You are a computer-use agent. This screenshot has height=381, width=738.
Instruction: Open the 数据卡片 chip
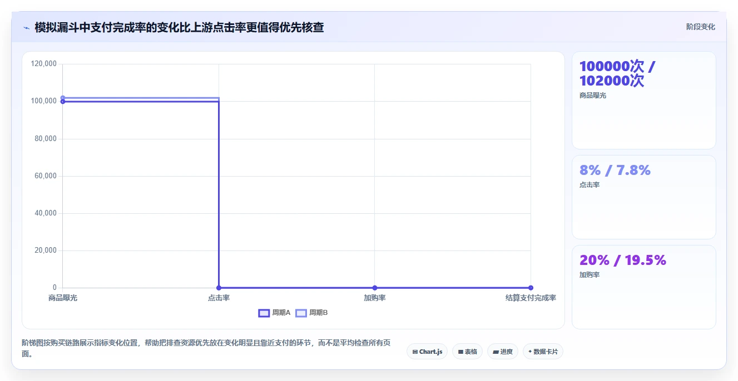(543, 352)
